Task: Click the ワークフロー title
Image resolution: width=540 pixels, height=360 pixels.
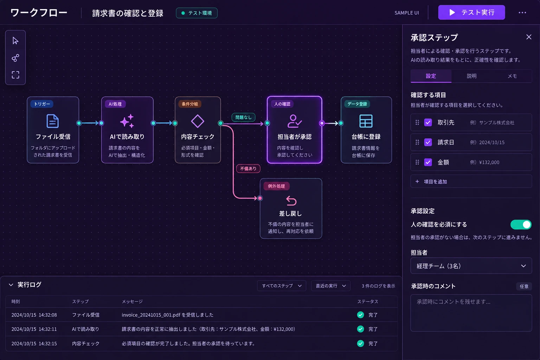Action: (39, 13)
